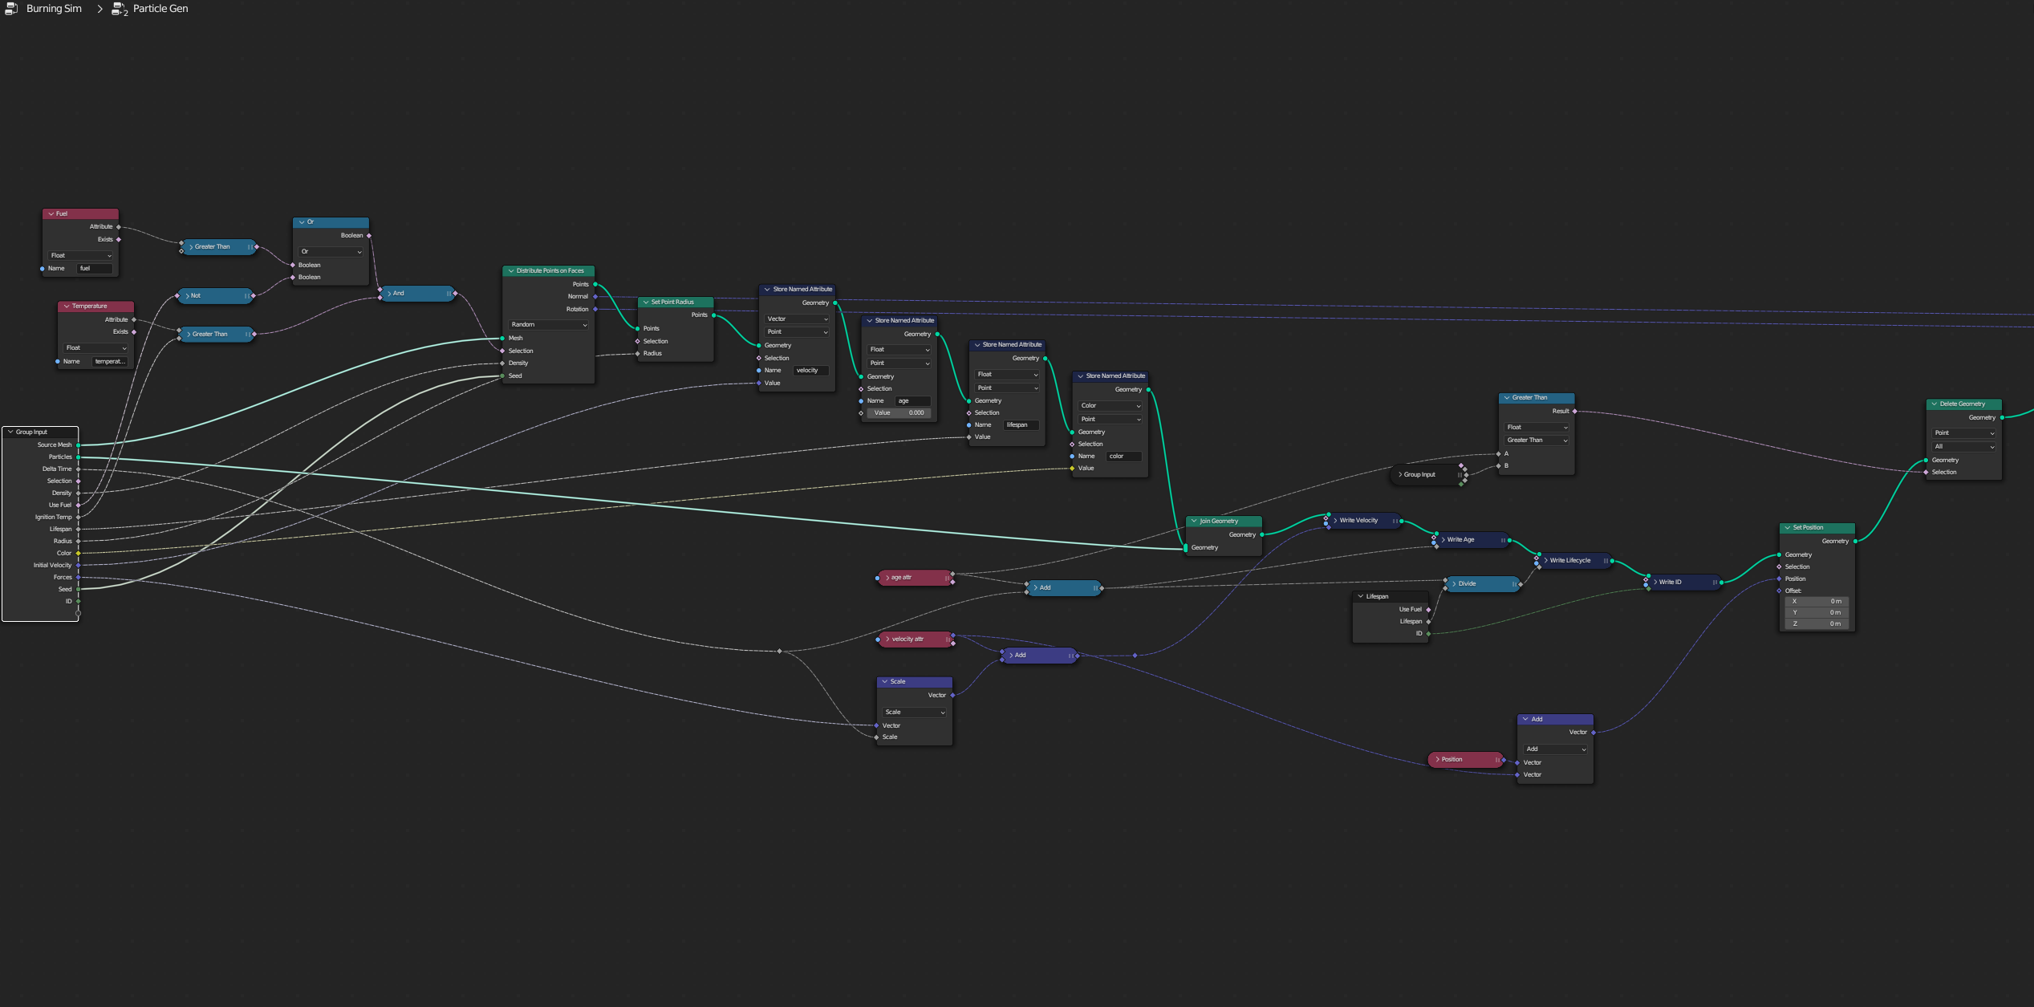Click the Source Mesh output socket
Image resolution: width=2034 pixels, height=1007 pixels.
click(78, 445)
